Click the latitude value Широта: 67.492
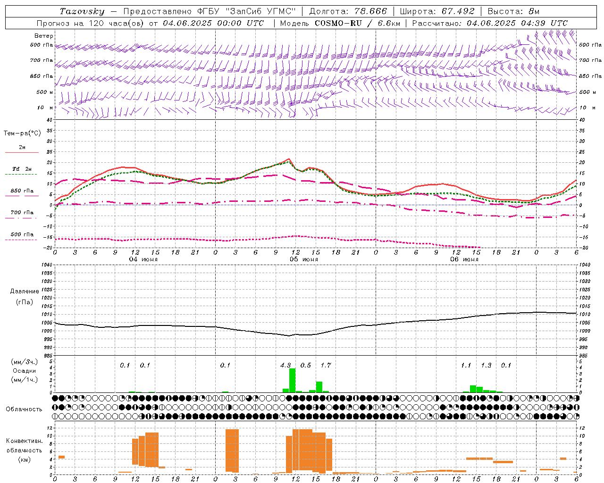This screenshot has width=604, height=483. coord(437,11)
